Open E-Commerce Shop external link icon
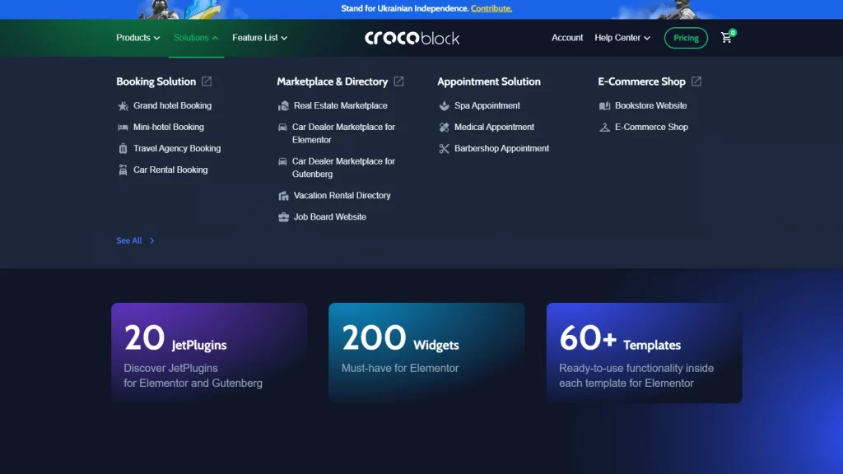This screenshot has width=843, height=474. click(x=696, y=81)
